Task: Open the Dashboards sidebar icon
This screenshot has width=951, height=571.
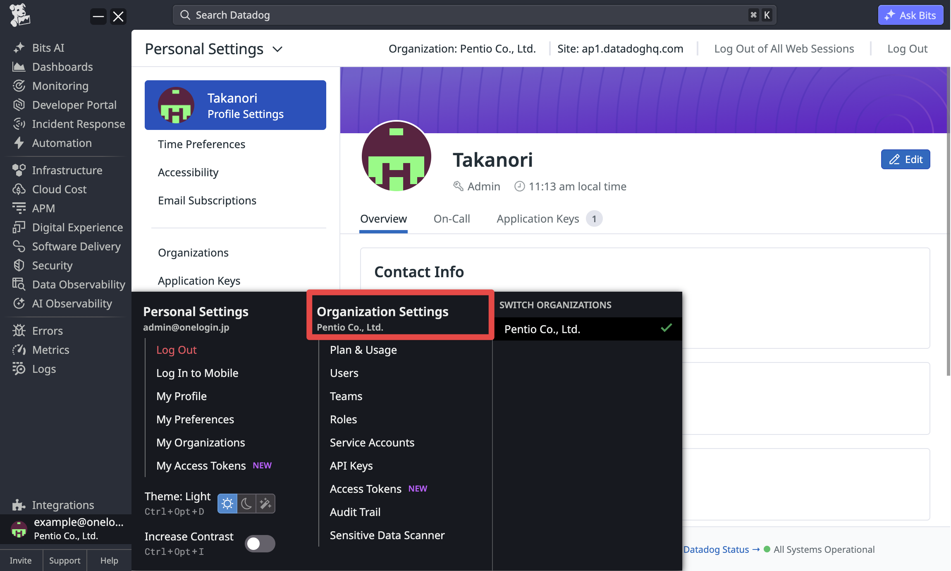Action: pyautogui.click(x=19, y=67)
